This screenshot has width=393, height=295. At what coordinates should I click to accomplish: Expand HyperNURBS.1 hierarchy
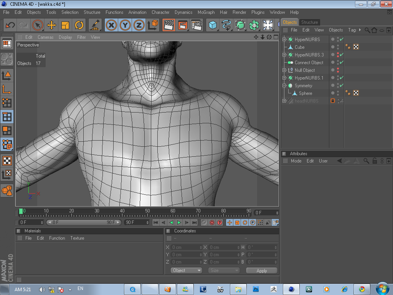284,78
